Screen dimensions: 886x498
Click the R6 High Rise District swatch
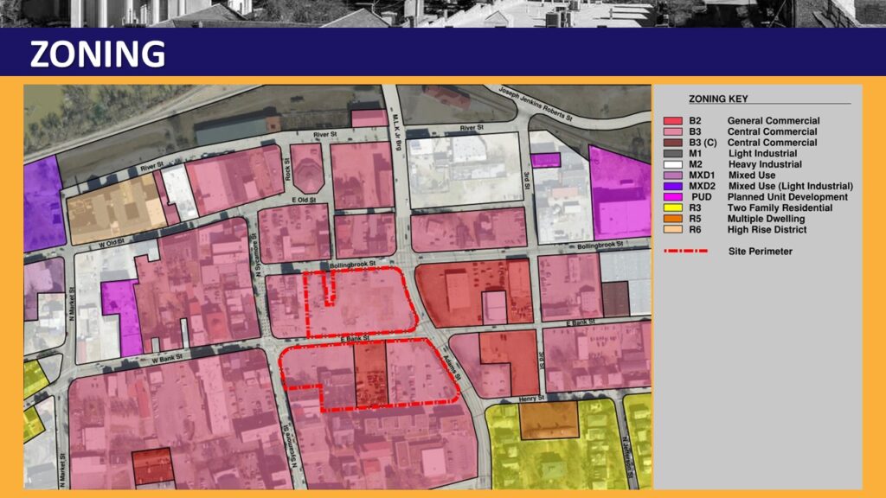click(x=672, y=230)
